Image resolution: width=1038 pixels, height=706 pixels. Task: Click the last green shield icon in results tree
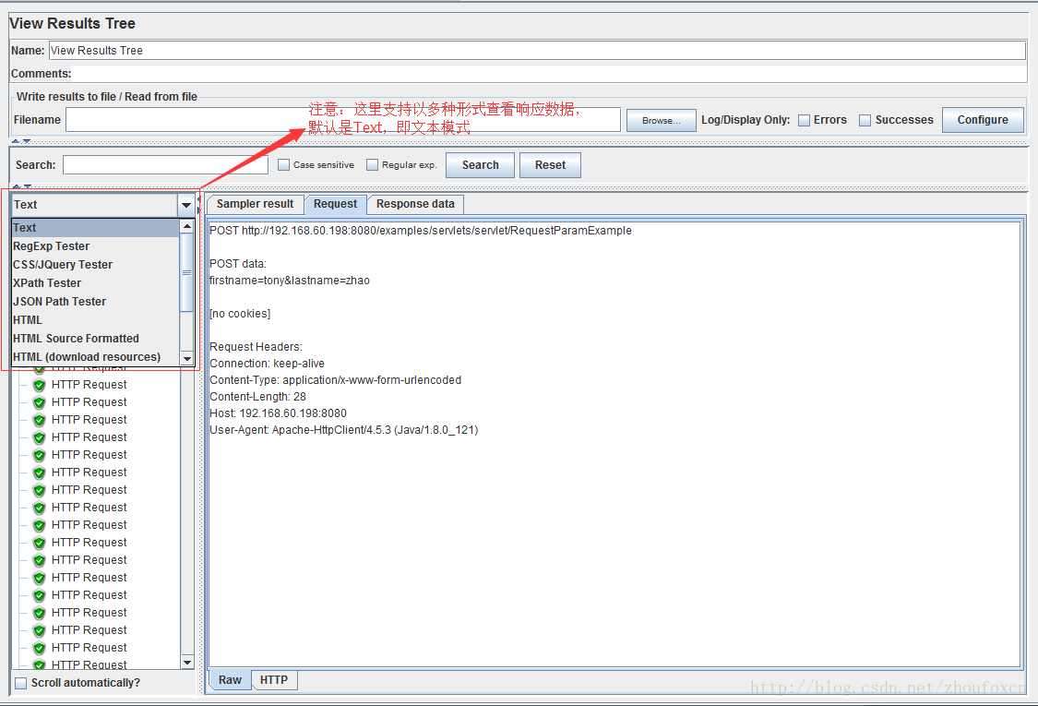(40, 664)
